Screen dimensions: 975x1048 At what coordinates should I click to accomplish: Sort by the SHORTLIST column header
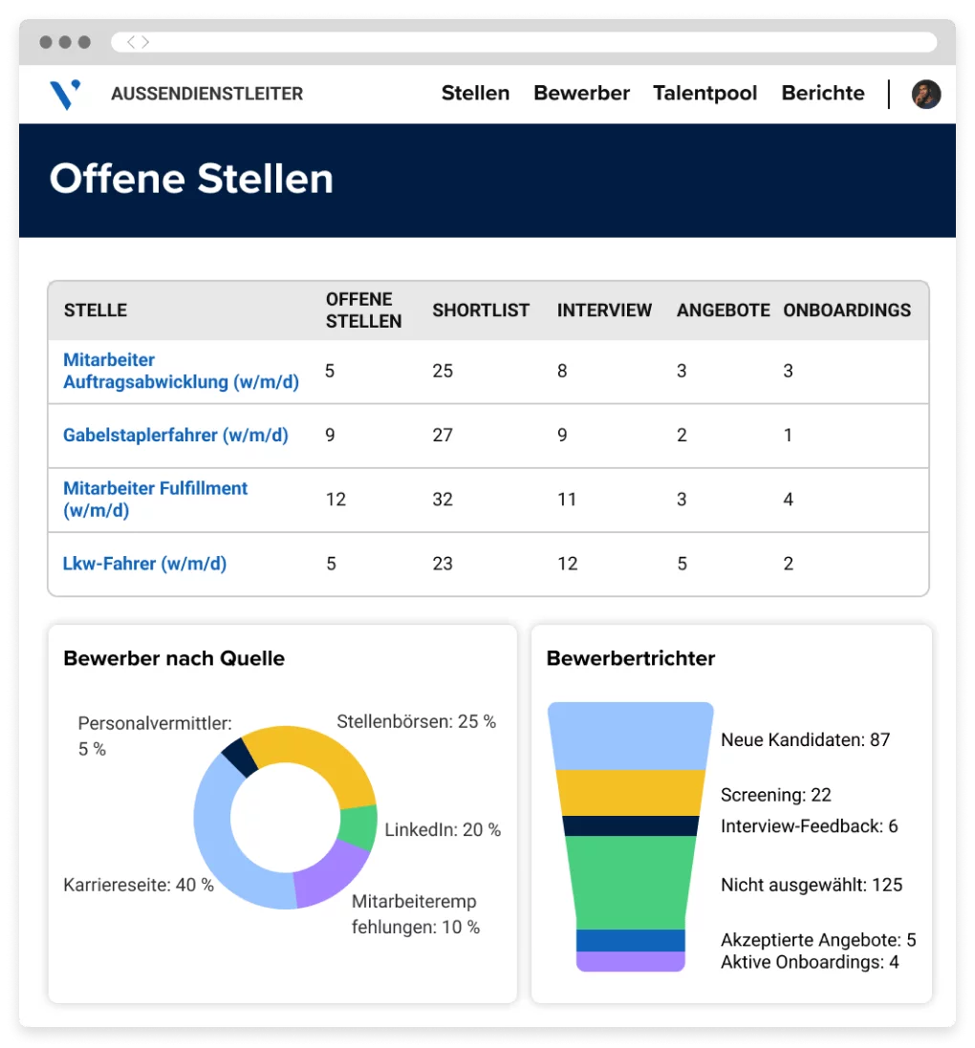tap(481, 310)
